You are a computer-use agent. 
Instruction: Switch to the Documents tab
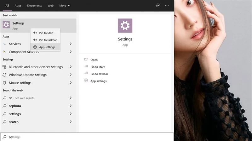34,6
